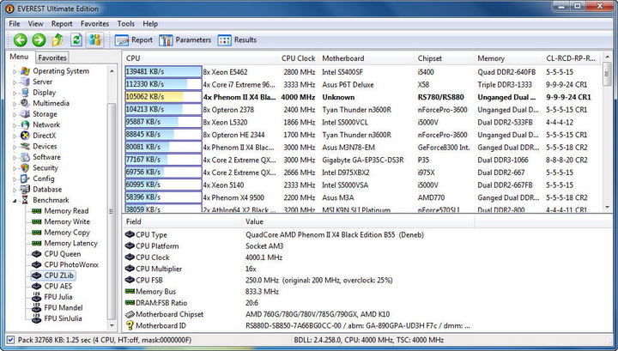Click the green Back arrow icon
618x351 pixels.
pyautogui.click(x=20, y=39)
